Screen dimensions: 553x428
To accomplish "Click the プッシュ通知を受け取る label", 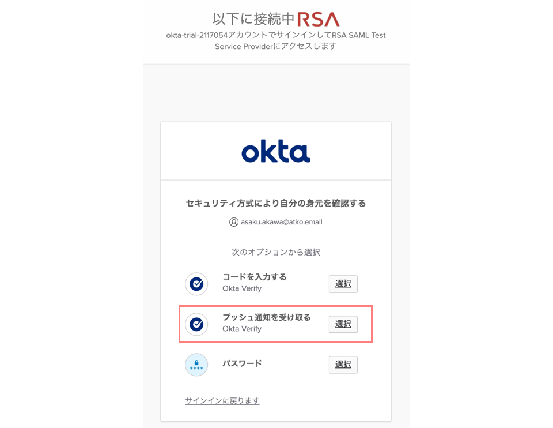I will coord(267,317).
